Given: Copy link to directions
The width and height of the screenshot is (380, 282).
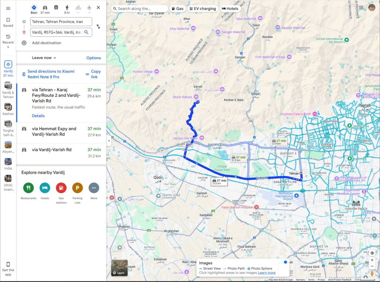Looking at the screenshot, I should [x=93, y=74].
